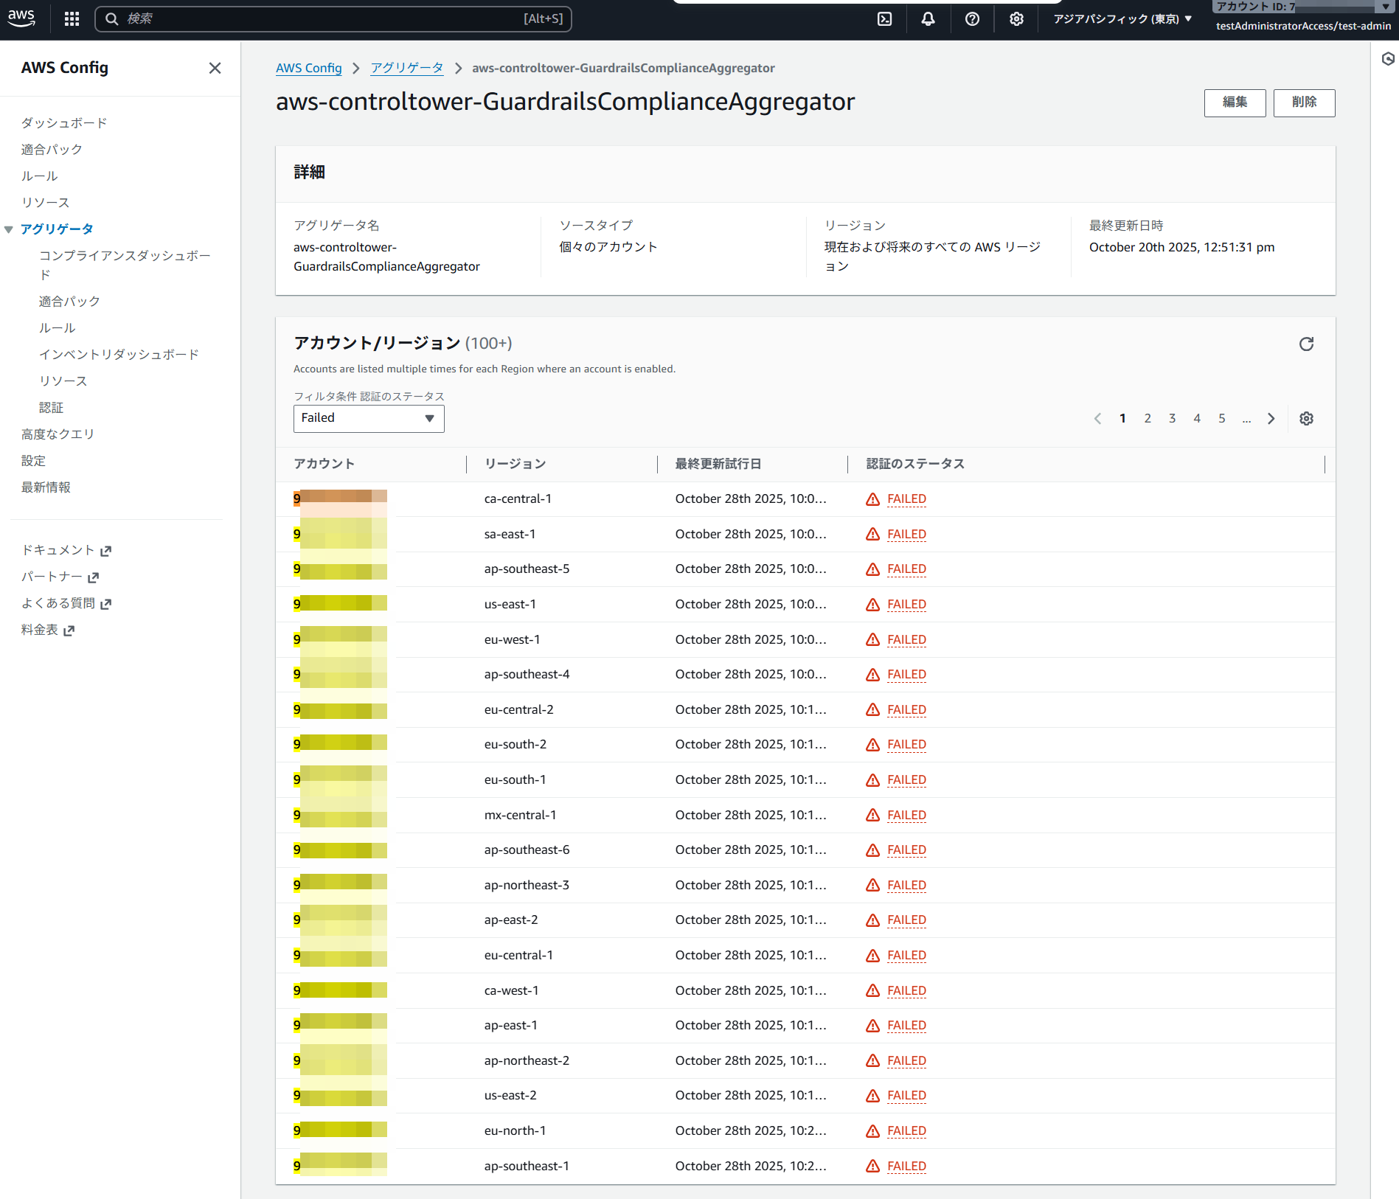Screen dimensions: 1399x1199
Task: Jump to page 3 of results
Action: pyautogui.click(x=1172, y=419)
